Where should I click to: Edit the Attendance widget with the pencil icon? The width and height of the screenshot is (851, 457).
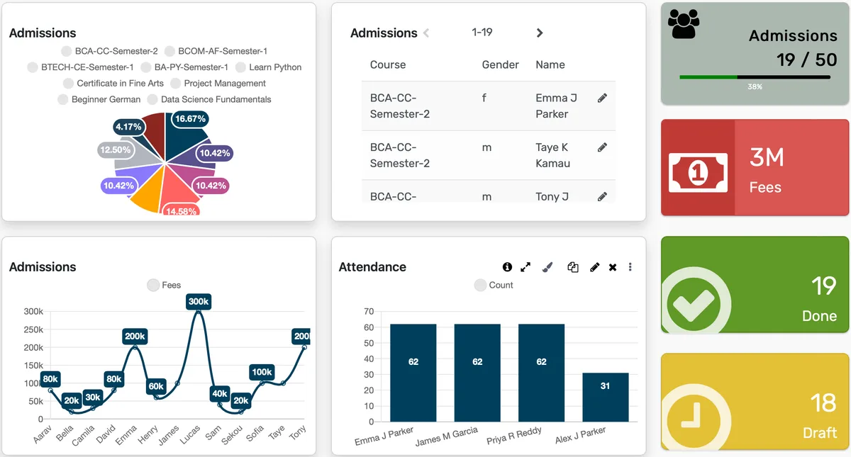(594, 267)
